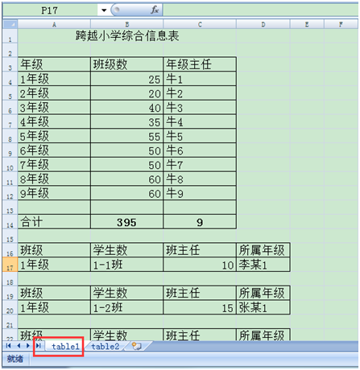360x370 pixels.
Task: Select column D header
Action: [263, 24]
